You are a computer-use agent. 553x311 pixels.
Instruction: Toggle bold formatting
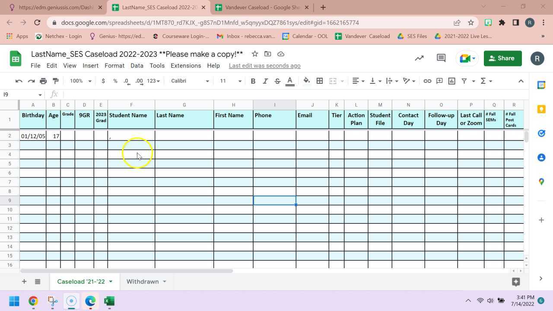click(x=253, y=81)
